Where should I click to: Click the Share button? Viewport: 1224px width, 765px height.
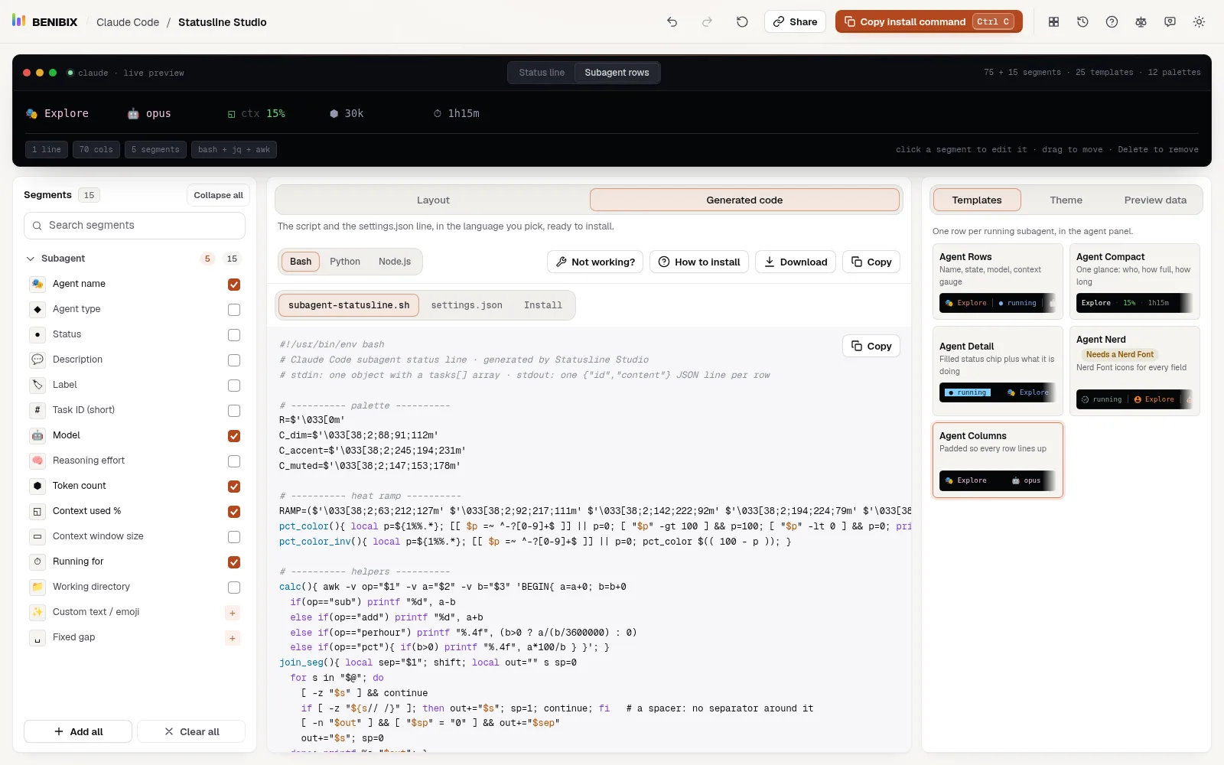pos(795,21)
